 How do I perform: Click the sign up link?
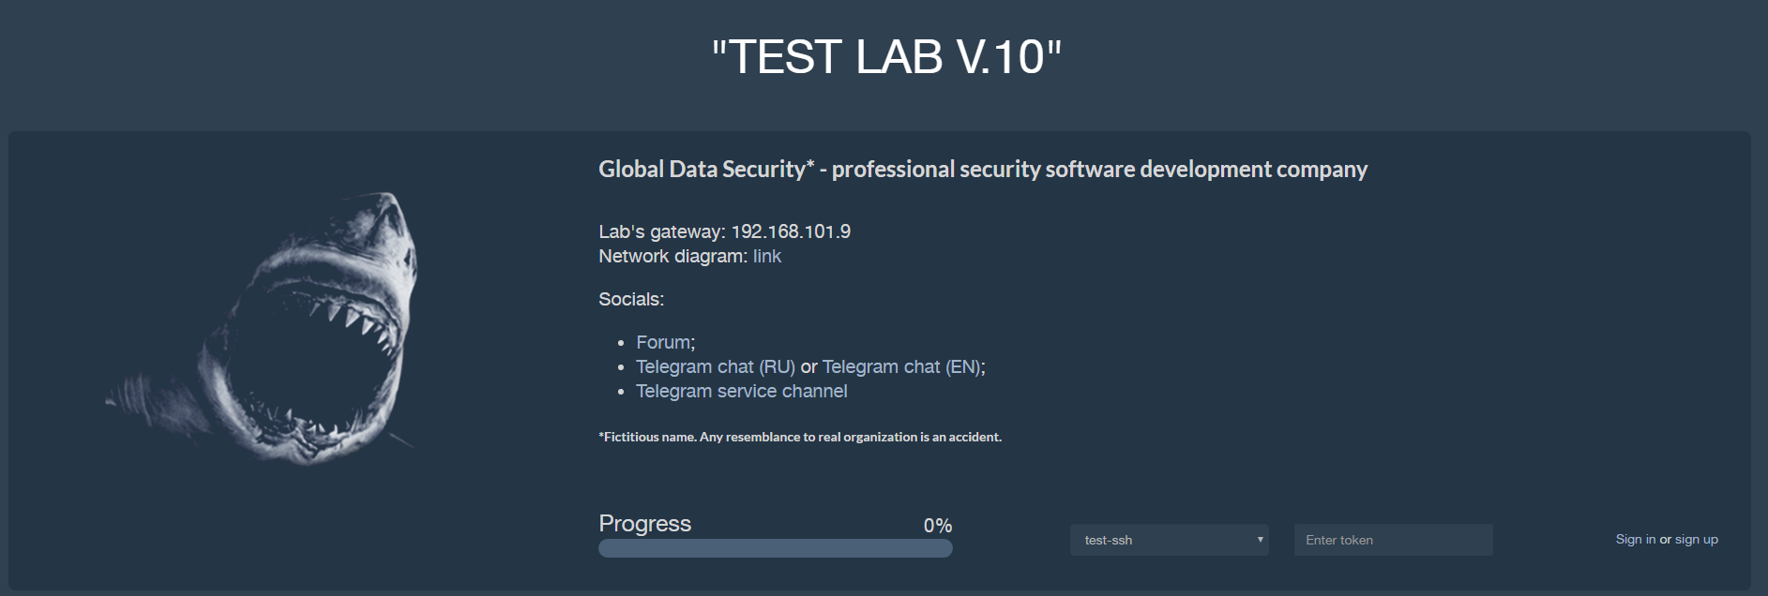point(1697,540)
